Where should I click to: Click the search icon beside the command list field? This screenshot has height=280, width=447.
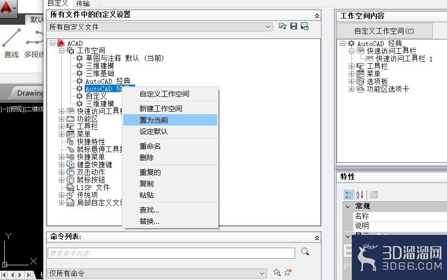click(305, 251)
